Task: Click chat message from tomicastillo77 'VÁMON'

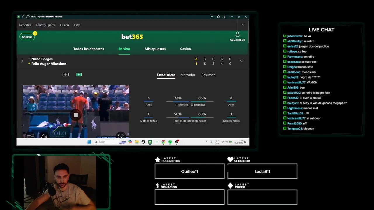Action: coord(300,83)
